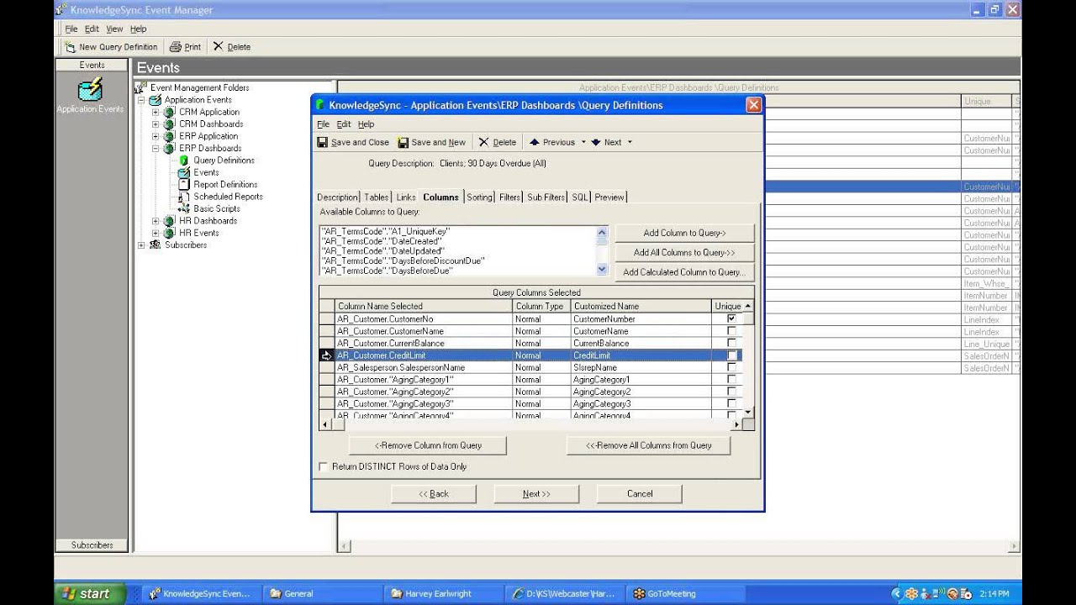1076x605 pixels.
Task: Click the New Query Definition toolbar icon
Action: (71, 47)
